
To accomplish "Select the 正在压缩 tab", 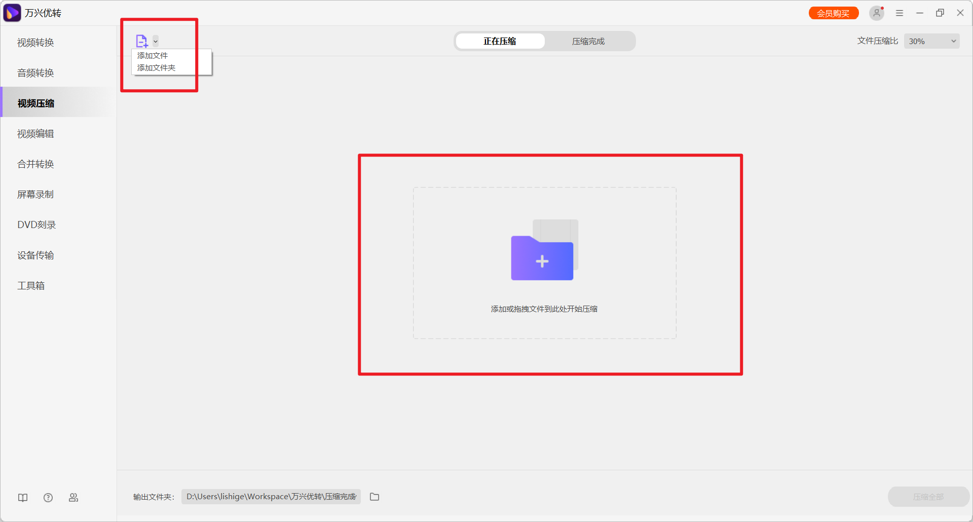I will pyautogui.click(x=500, y=42).
